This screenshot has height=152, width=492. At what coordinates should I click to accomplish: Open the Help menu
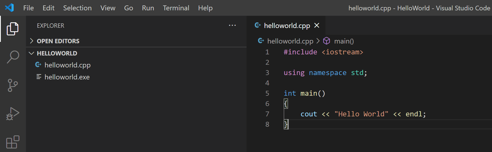(205, 8)
